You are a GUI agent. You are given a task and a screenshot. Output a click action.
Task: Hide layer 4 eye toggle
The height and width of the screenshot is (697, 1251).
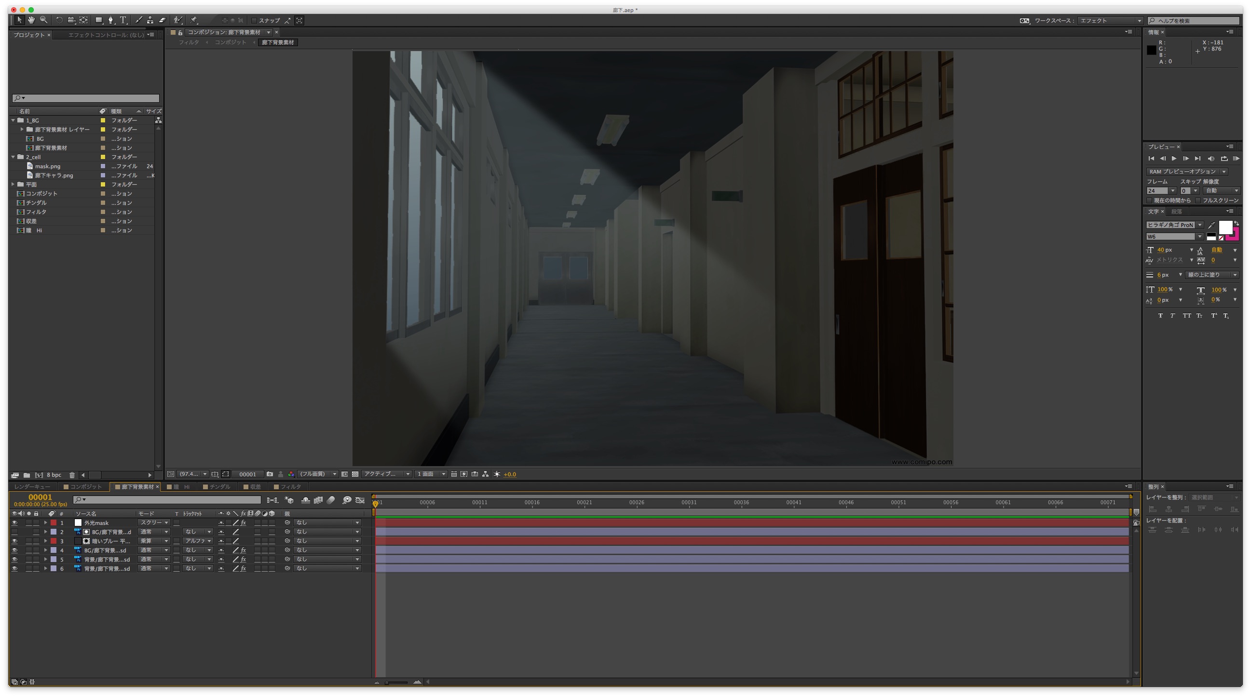14,550
